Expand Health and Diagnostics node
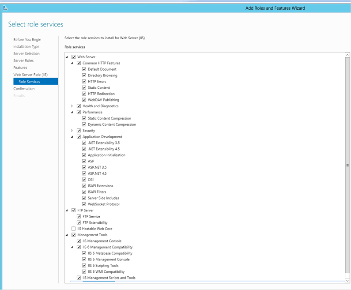 click(x=72, y=106)
